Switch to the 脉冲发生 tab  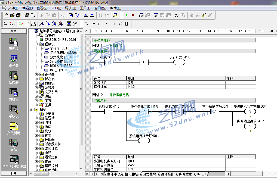click(x=185, y=174)
